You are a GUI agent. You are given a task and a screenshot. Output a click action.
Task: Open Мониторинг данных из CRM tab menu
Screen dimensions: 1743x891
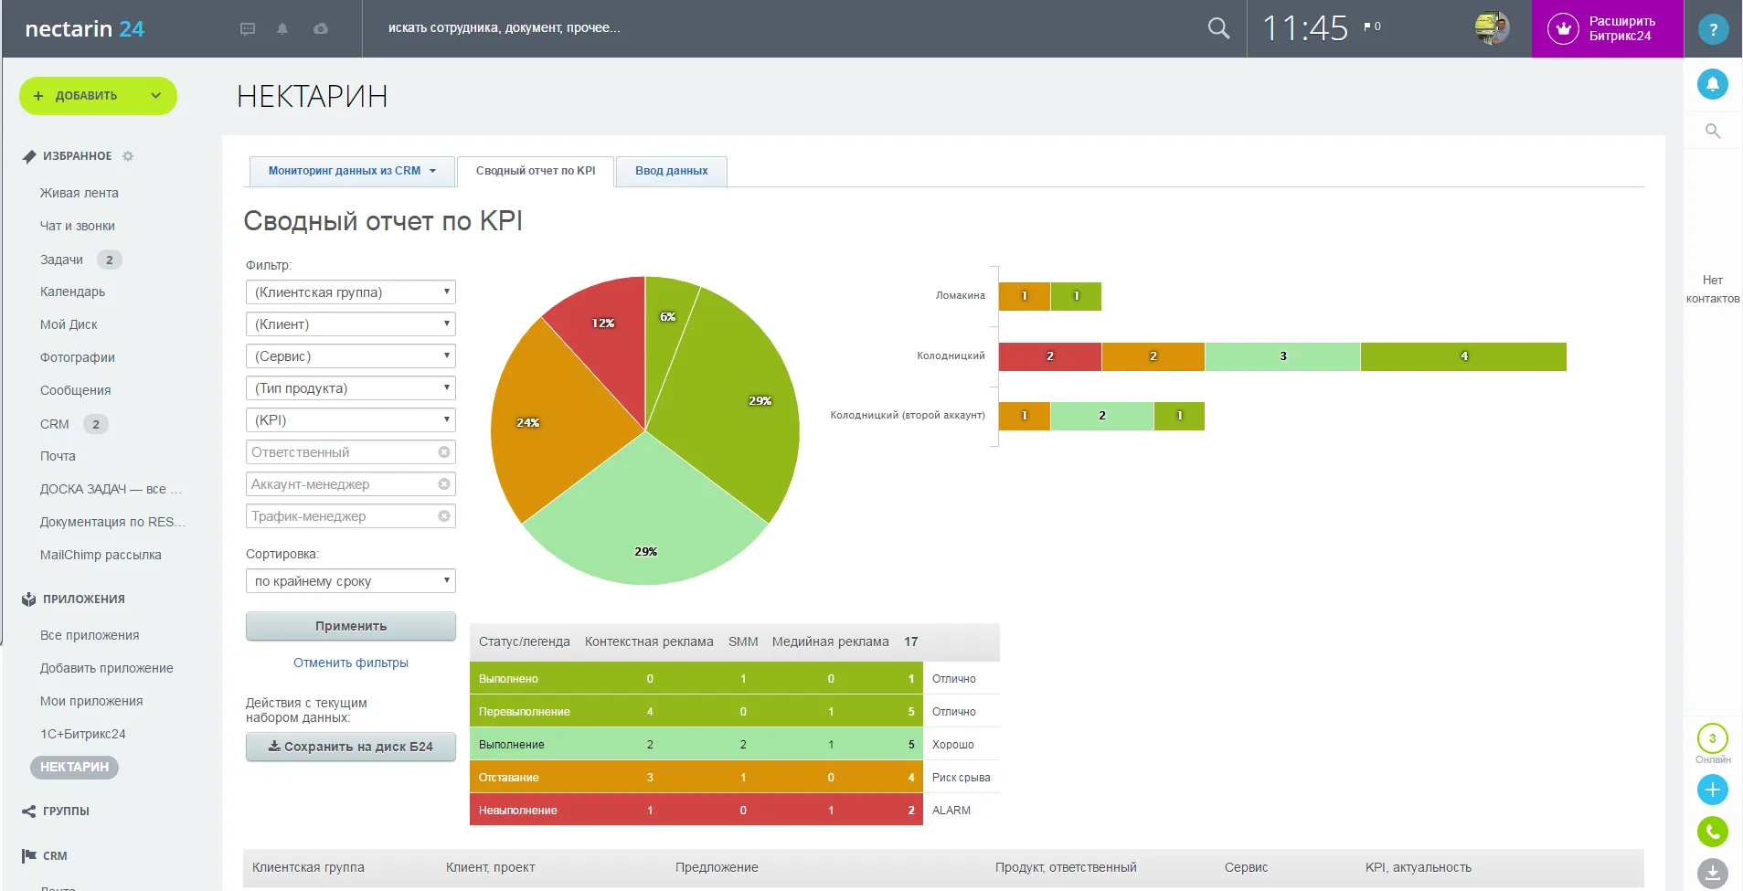click(352, 171)
